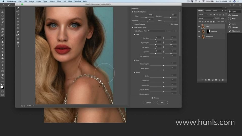The height and width of the screenshot is (136, 242).
Task: Pick the Zoom tool in Liquify toolbar
Action: click(x=18, y=46)
